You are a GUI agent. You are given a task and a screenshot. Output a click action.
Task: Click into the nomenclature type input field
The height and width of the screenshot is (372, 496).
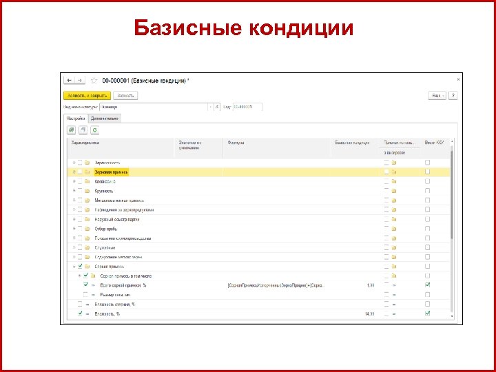point(154,107)
